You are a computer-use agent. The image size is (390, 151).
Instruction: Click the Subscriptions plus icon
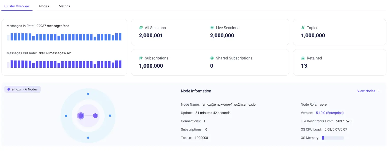(141, 58)
